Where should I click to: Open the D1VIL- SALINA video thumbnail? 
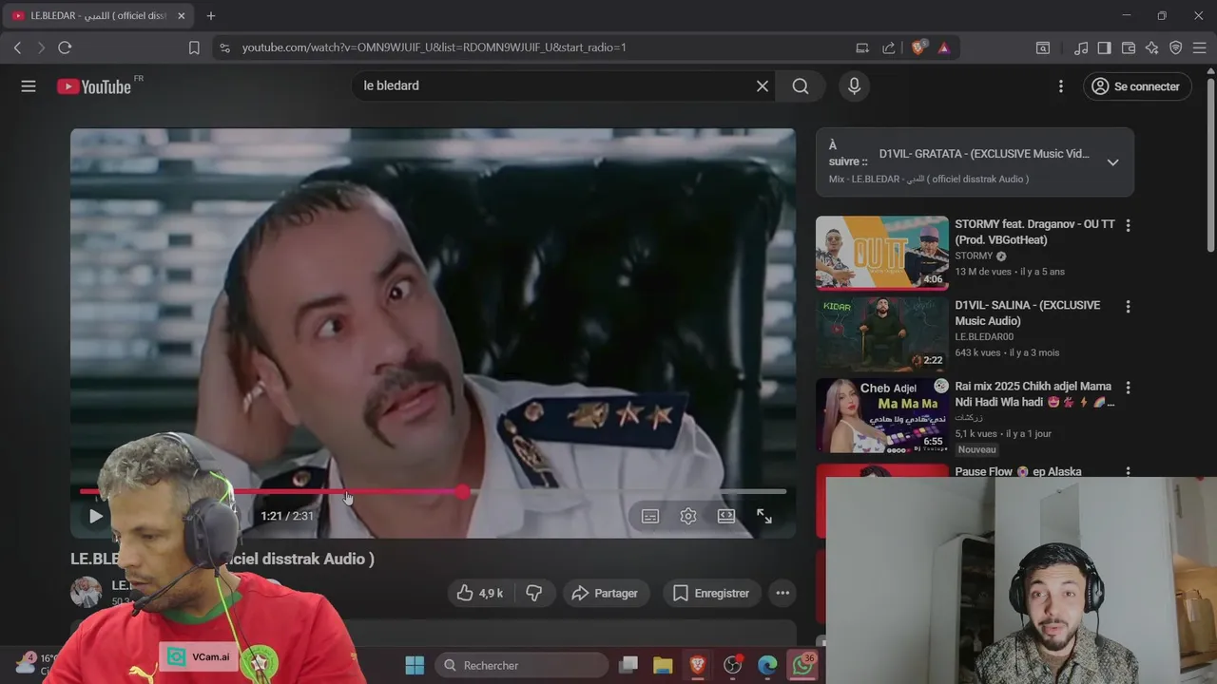pos(882,333)
